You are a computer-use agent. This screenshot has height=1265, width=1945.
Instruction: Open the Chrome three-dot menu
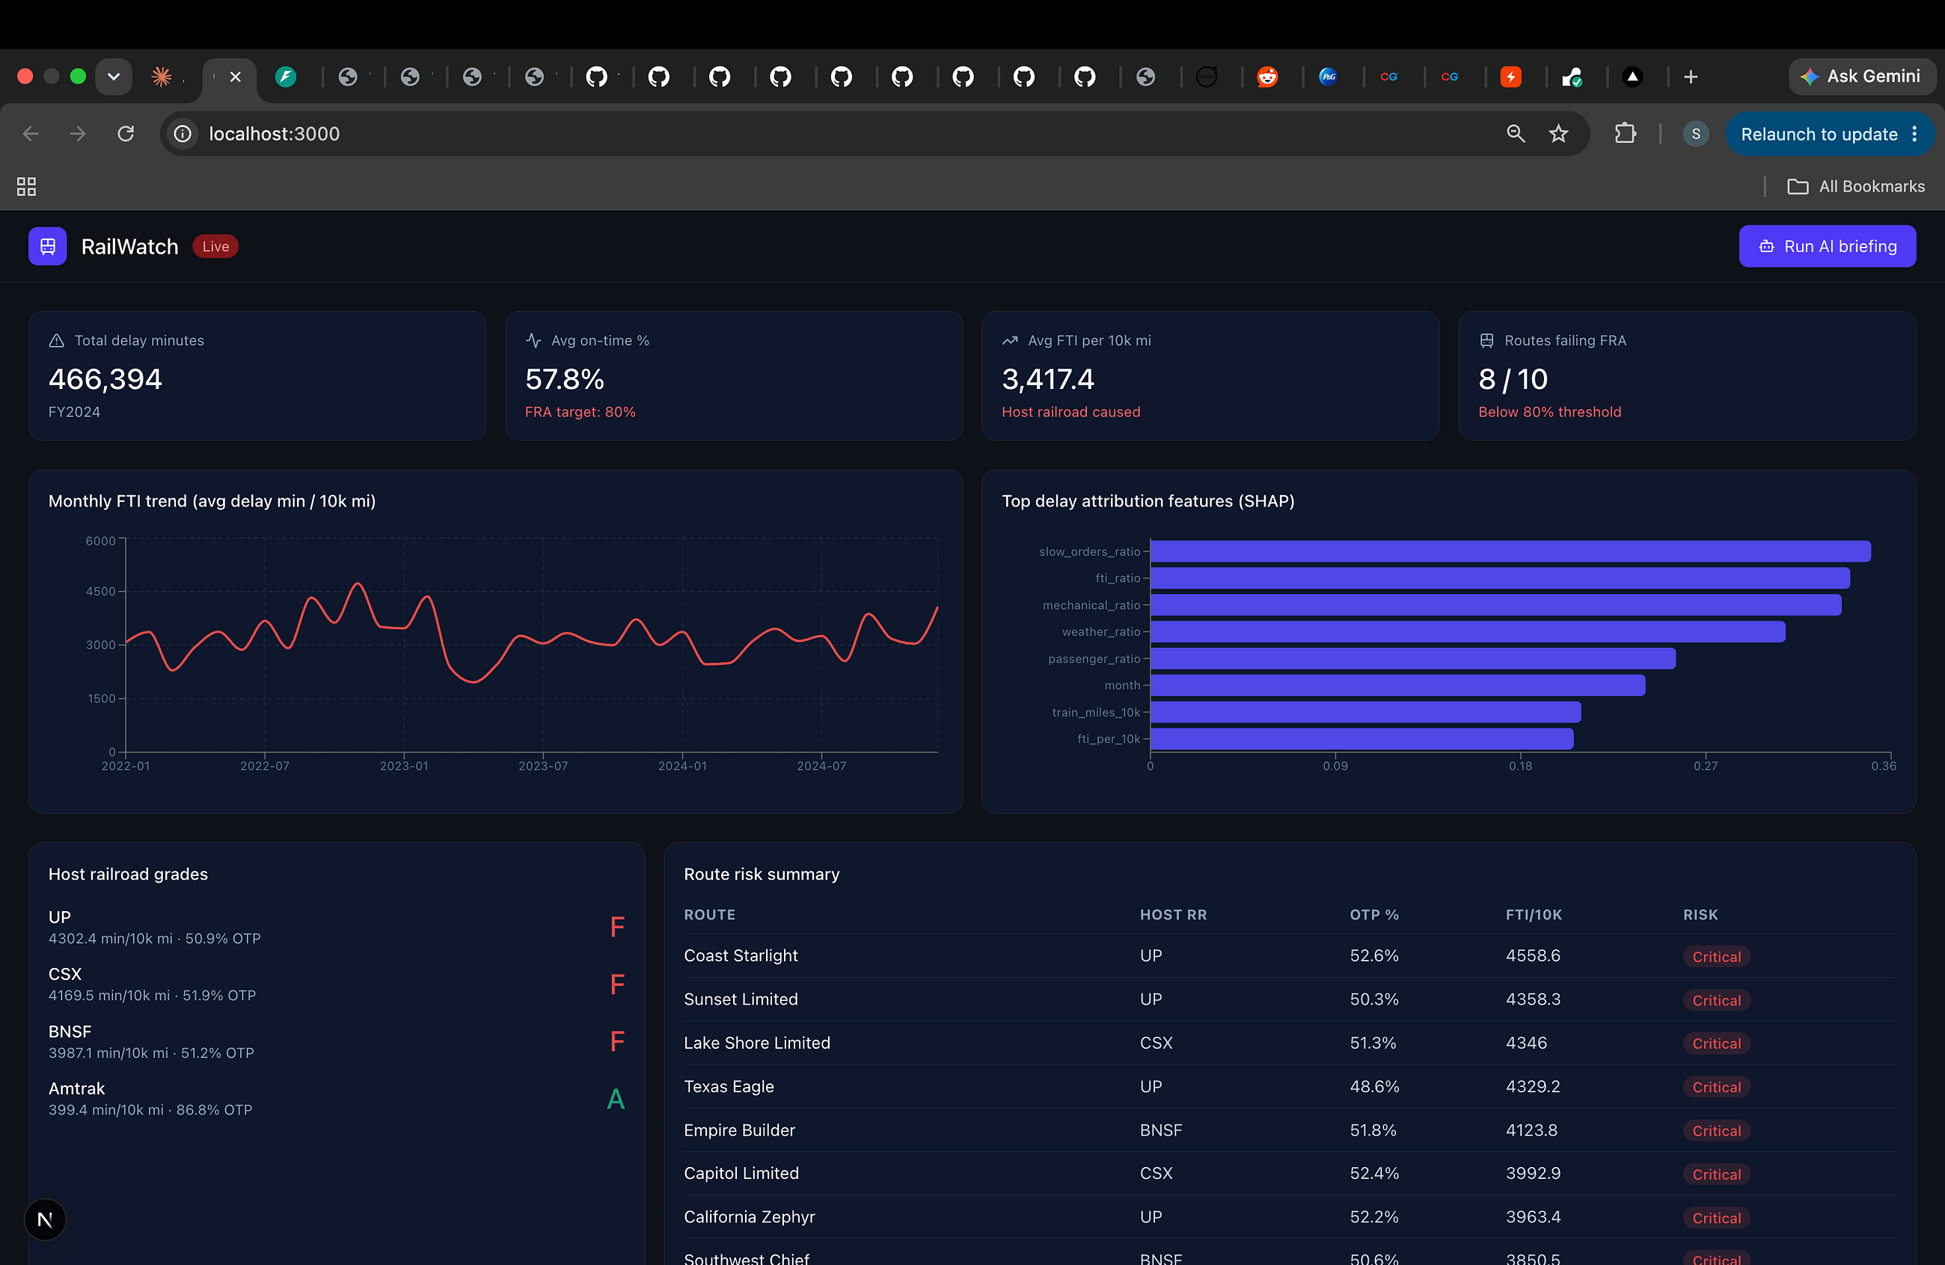point(1915,134)
